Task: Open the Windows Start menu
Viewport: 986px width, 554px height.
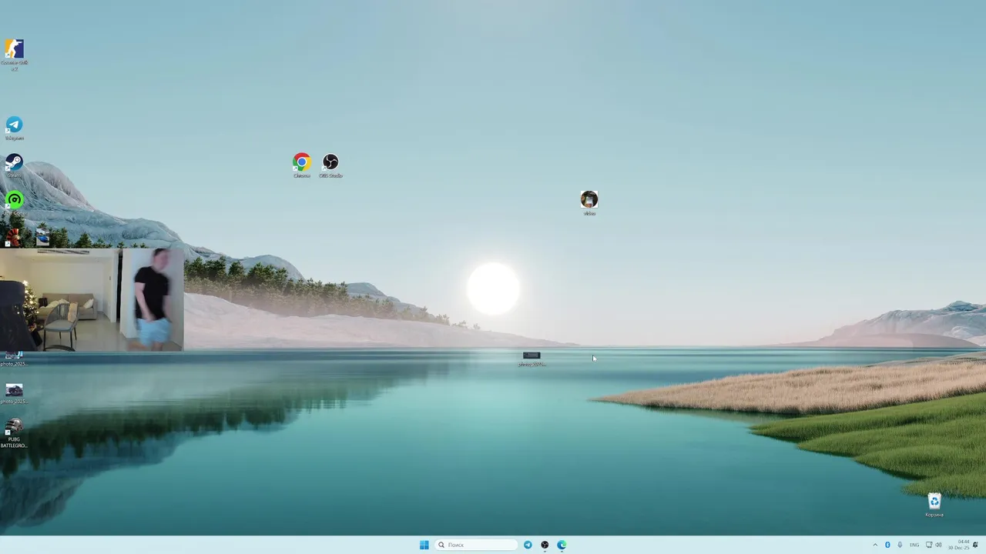Action: [x=424, y=545]
